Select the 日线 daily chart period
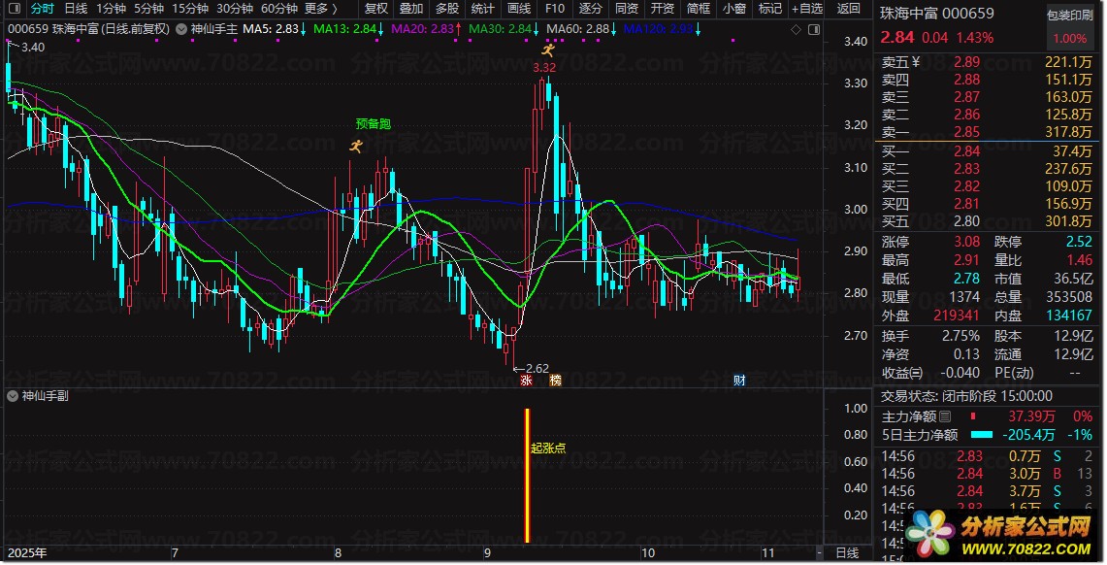This screenshot has width=1107, height=565. (76, 9)
